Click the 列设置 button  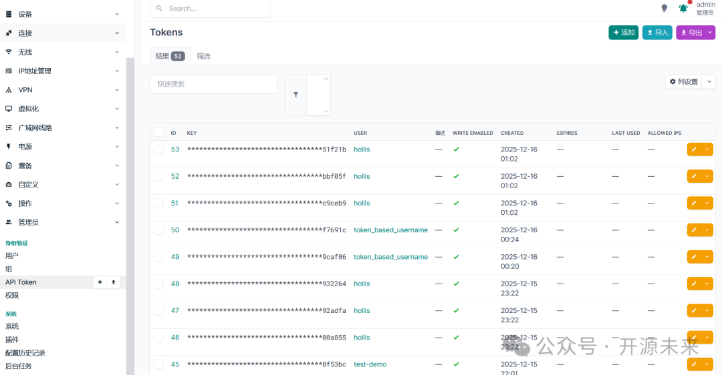tap(684, 82)
